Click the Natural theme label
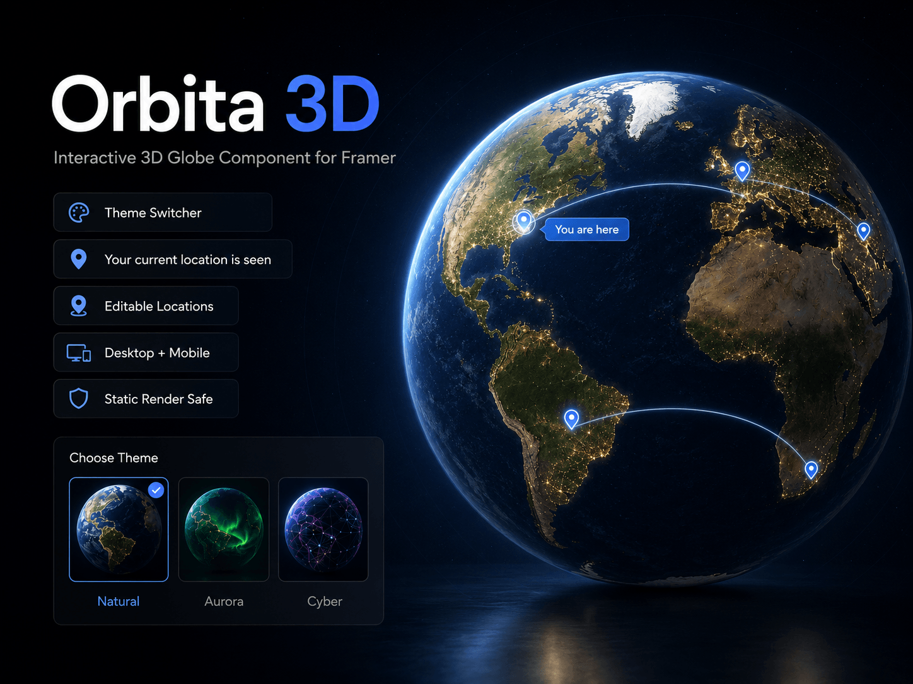The width and height of the screenshot is (913, 684). tap(119, 601)
